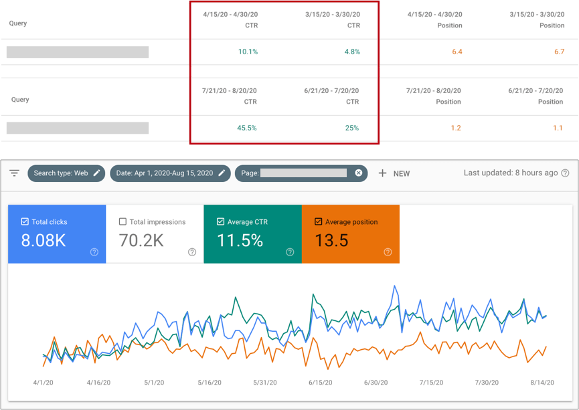Screen dimensions: 579x410
Task: Click the 8/14/20 chart axis label
Action: click(542, 383)
